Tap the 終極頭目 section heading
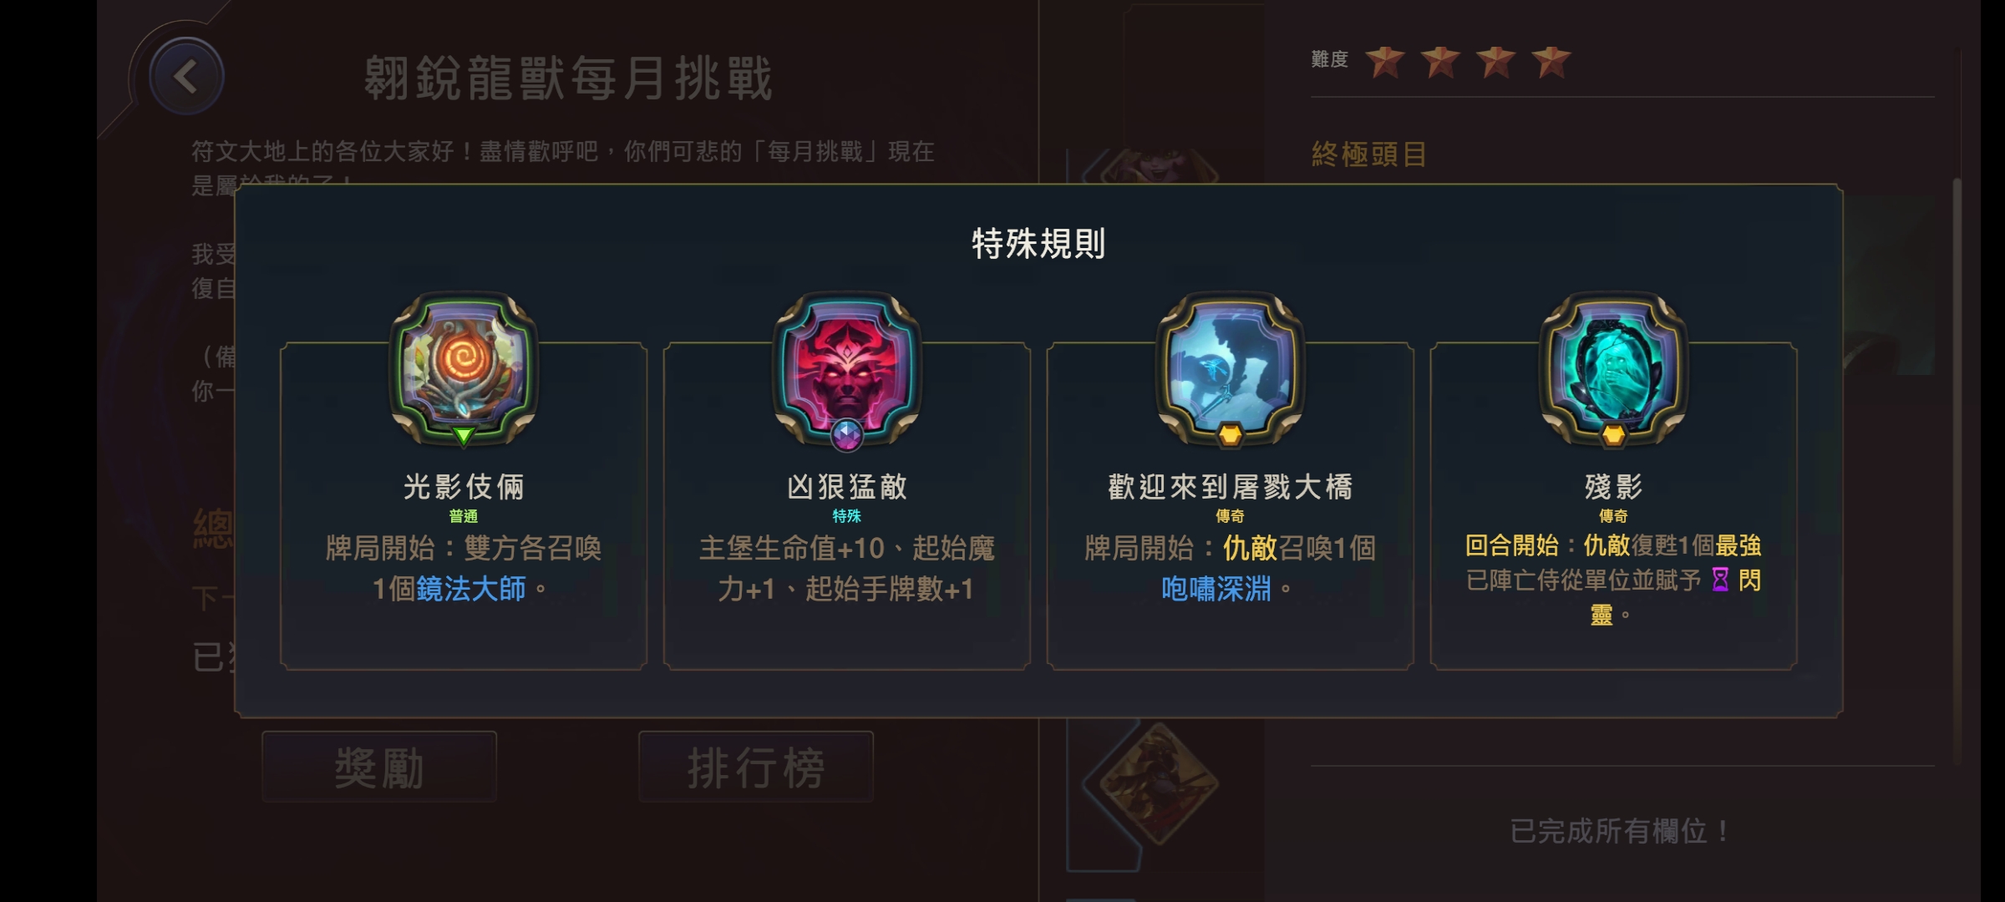This screenshot has height=902, width=2005. pos(1369,155)
